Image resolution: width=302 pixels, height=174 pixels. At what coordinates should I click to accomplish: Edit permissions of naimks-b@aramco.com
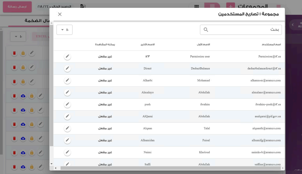pos(68,152)
